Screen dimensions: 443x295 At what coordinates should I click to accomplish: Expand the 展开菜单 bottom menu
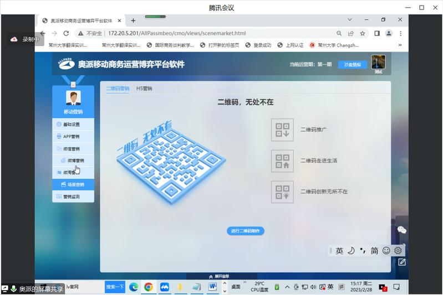pyautogui.click(x=219, y=276)
